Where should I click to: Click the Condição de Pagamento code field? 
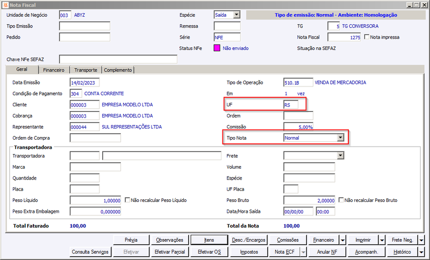[76, 93]
